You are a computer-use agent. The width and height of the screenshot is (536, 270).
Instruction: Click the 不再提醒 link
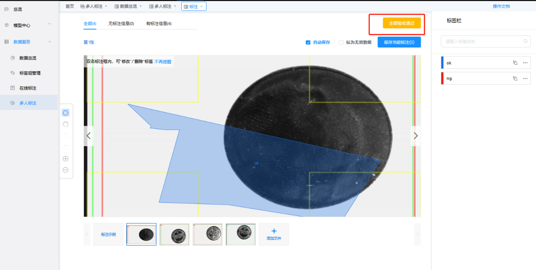[x=163, y=61]
